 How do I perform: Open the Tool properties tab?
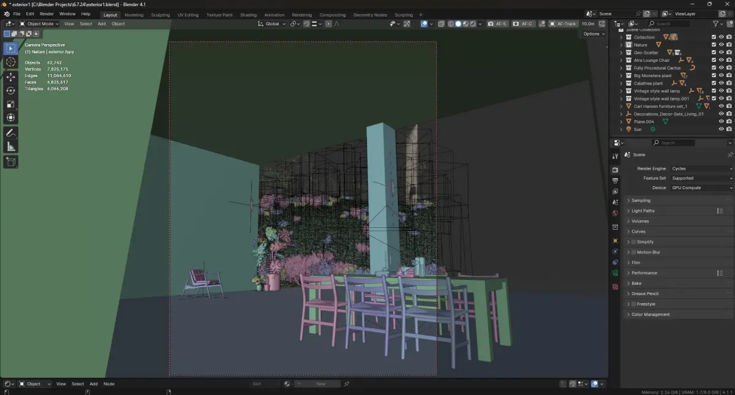pos(616,157)
